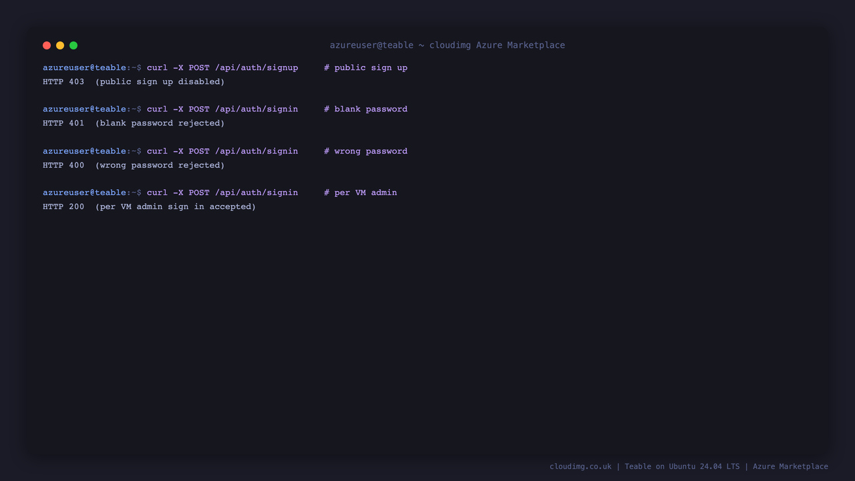This screenshot has width=855, height=481.
Task: Select the 'HTTP 401 (blank password rejected)' output line
Action: [x=134, y=123]
